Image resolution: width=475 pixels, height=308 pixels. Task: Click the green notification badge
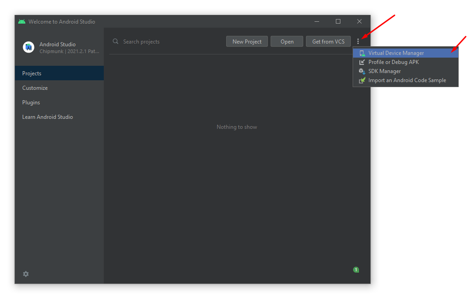click(x=356, y=269)
